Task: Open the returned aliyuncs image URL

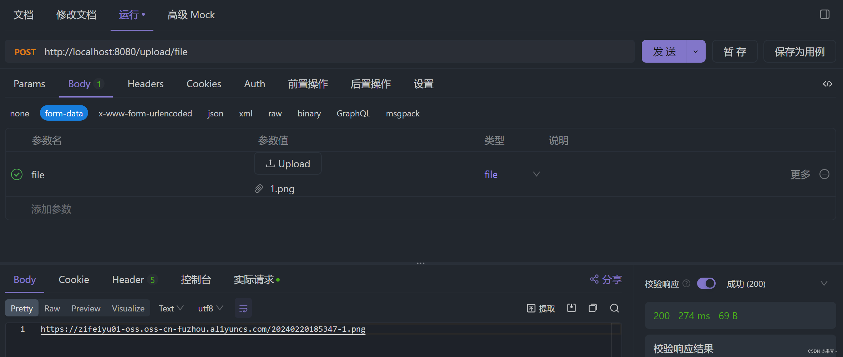Action: (x=203, y=329)
